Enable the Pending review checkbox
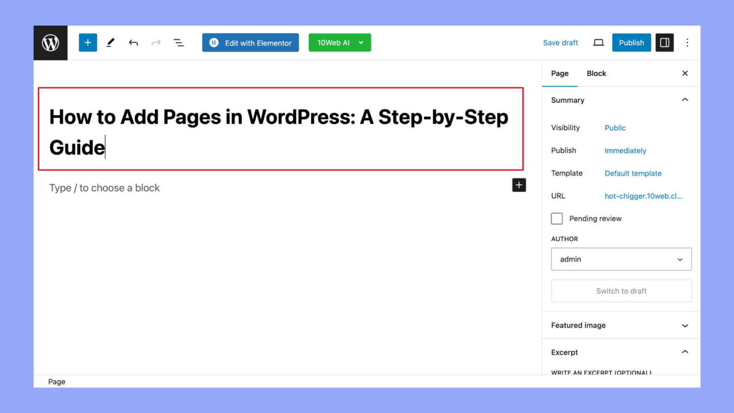 557,219
